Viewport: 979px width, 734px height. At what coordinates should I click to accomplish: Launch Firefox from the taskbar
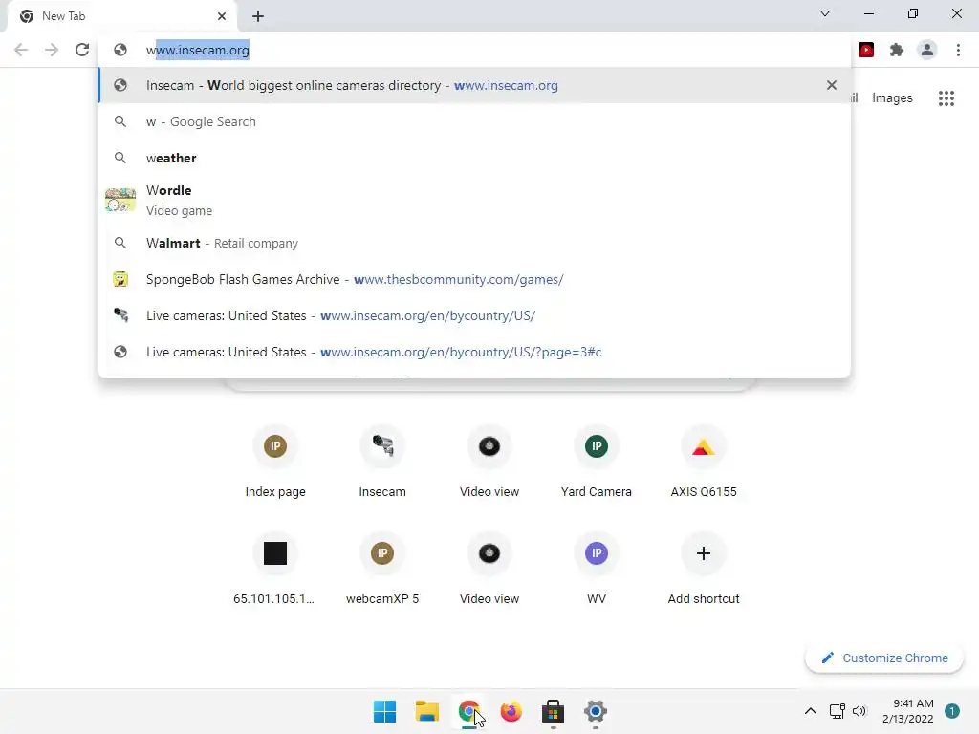(511, 711)
